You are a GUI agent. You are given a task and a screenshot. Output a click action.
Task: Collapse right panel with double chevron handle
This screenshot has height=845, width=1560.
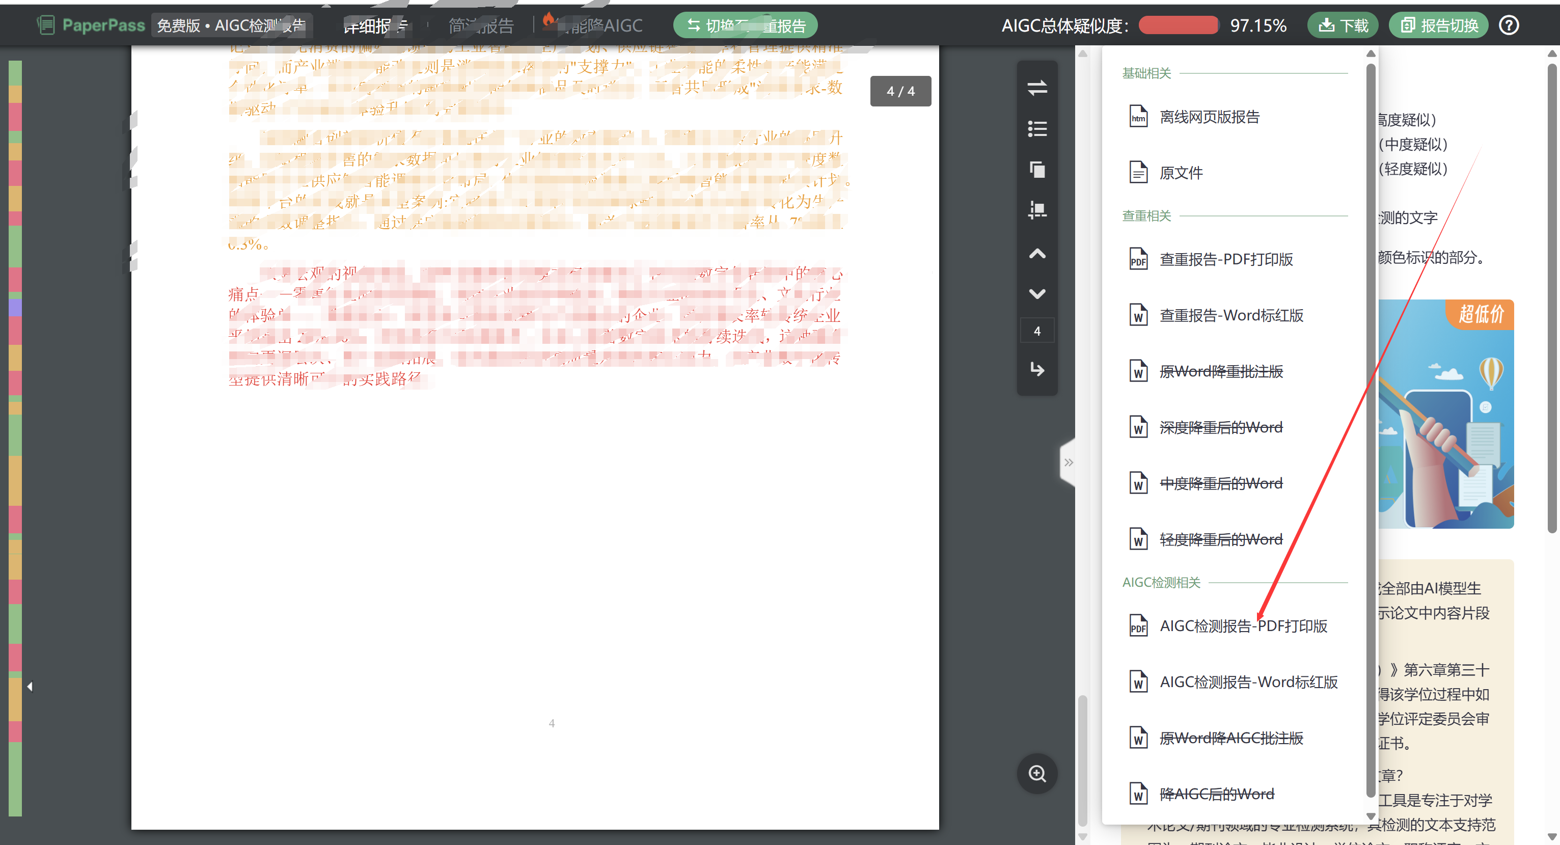pyautogui.click(x=1068, y=463)
